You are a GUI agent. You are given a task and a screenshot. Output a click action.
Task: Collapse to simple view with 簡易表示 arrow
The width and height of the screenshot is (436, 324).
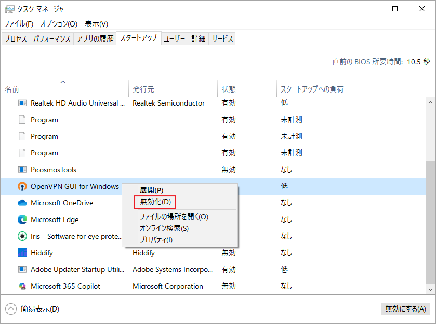[x=11, y=309]
